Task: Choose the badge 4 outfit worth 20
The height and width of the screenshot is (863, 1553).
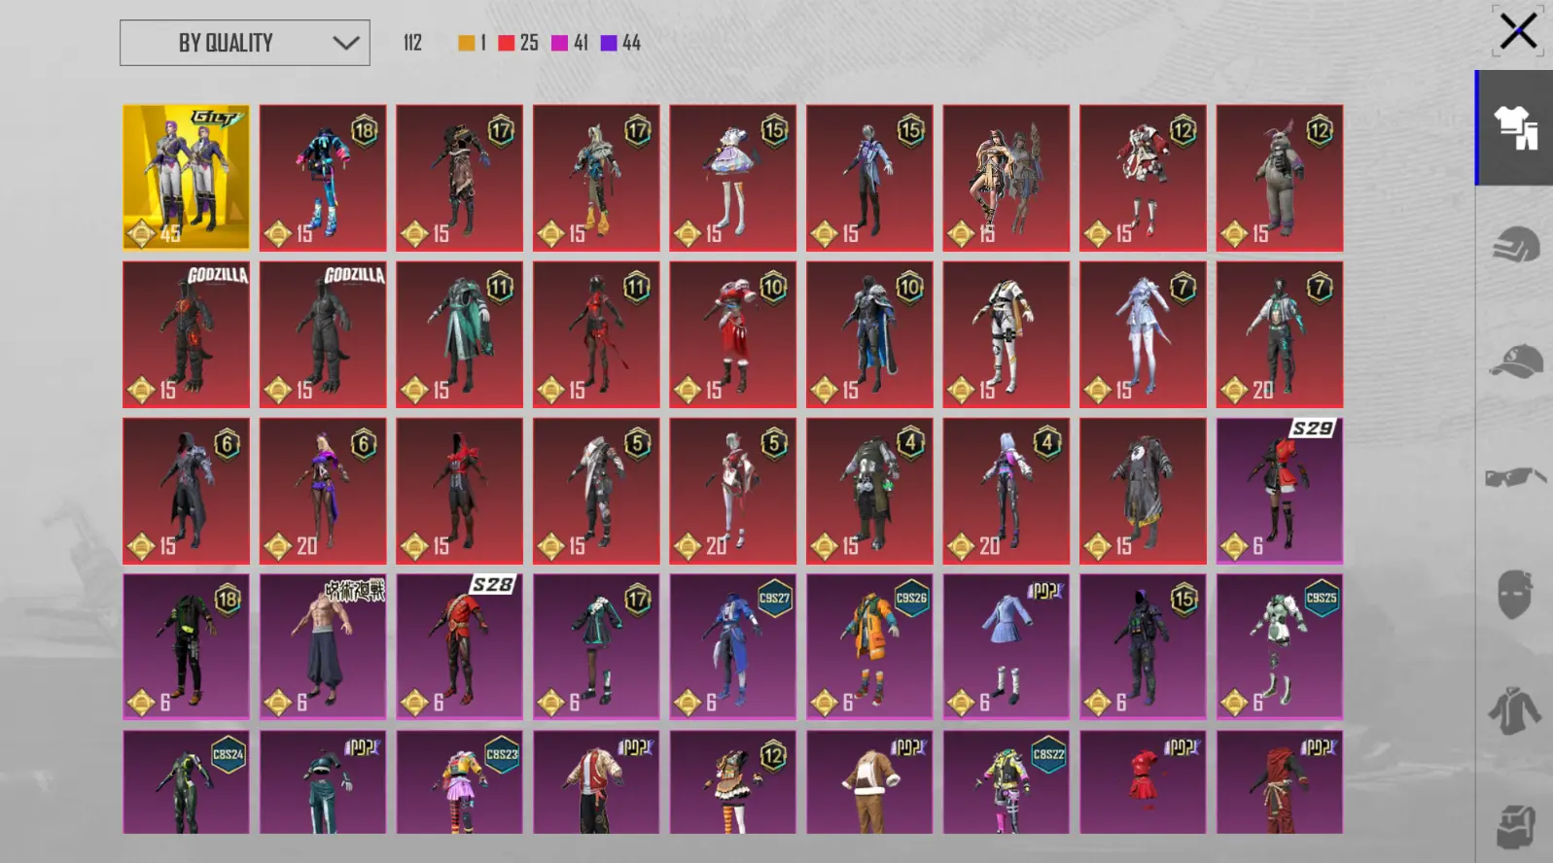Action: point(1006,492)
